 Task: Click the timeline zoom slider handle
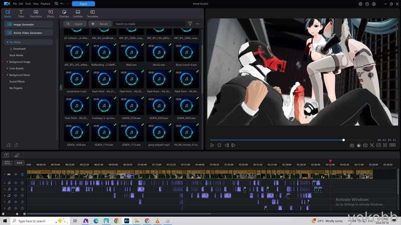pos(17,214)
